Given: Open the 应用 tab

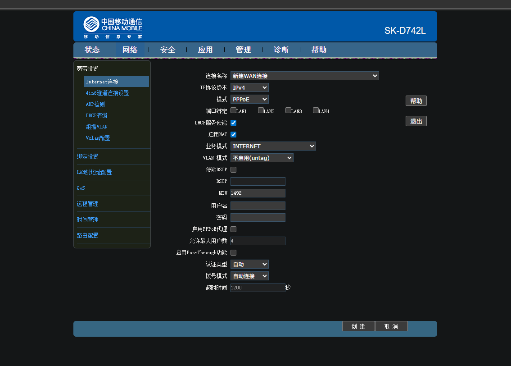Looking at the screenshot, I should (x=205, y=50).
